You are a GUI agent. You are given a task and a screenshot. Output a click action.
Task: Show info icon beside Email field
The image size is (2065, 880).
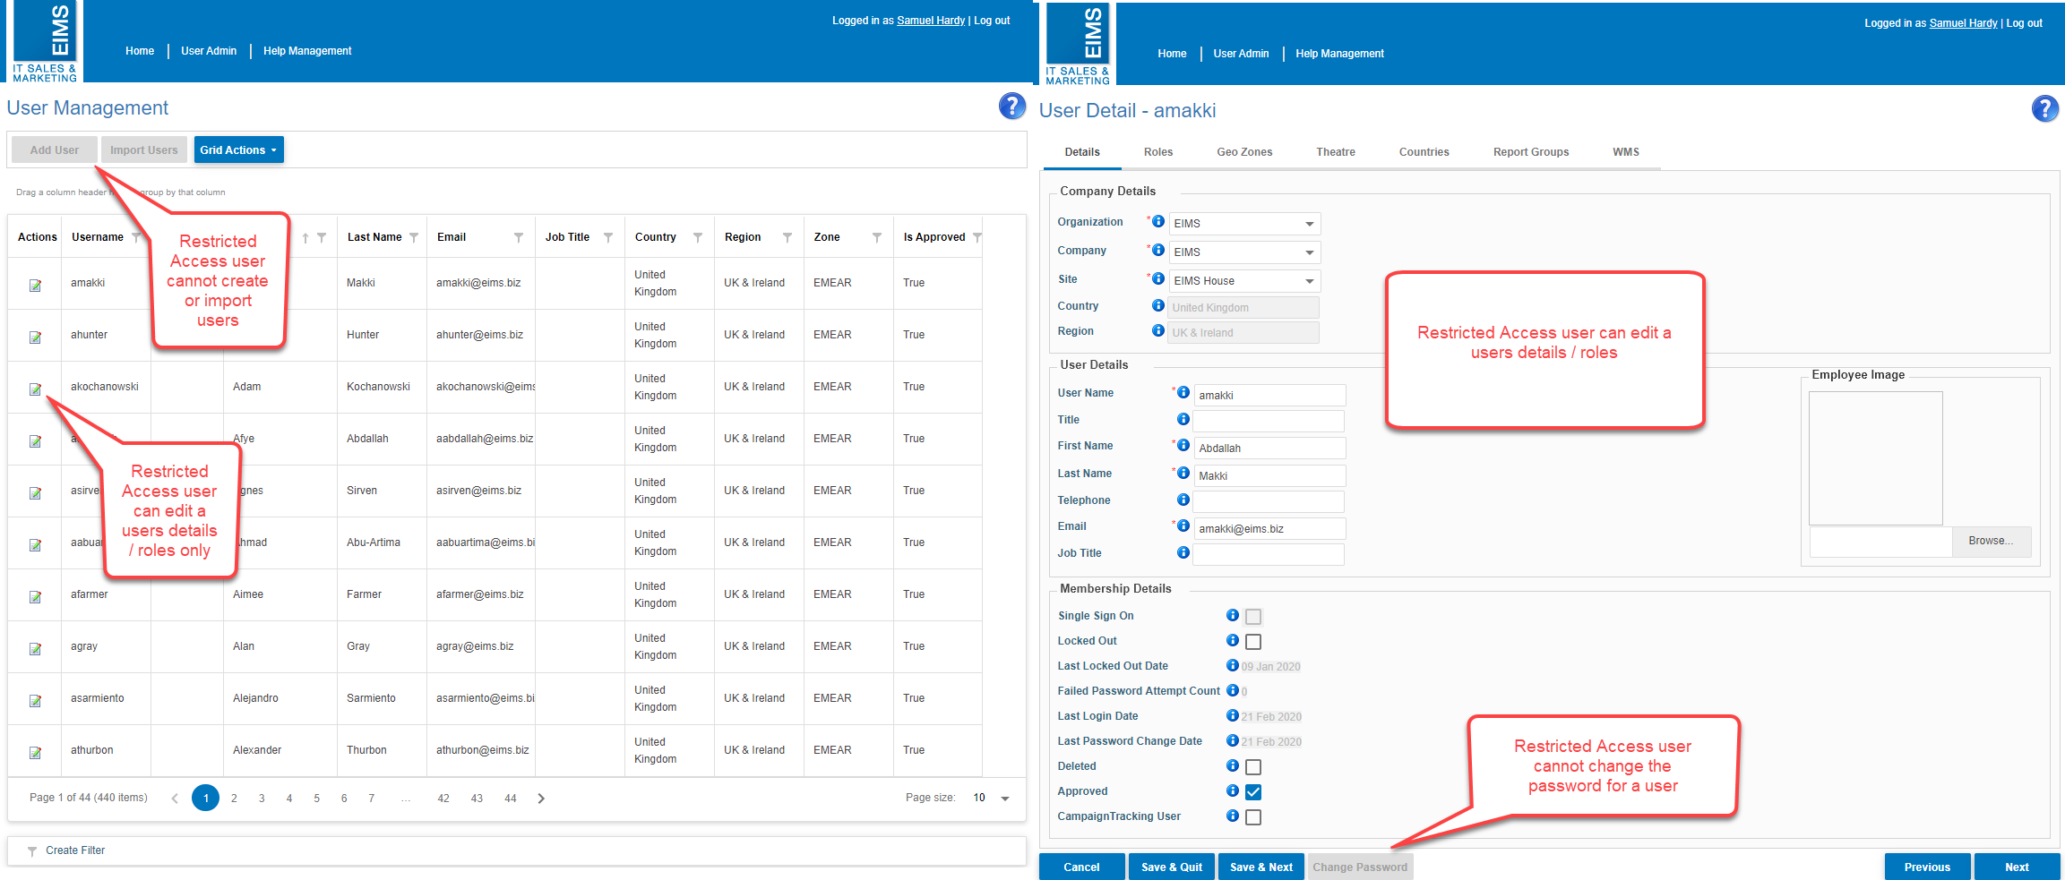1183,525
